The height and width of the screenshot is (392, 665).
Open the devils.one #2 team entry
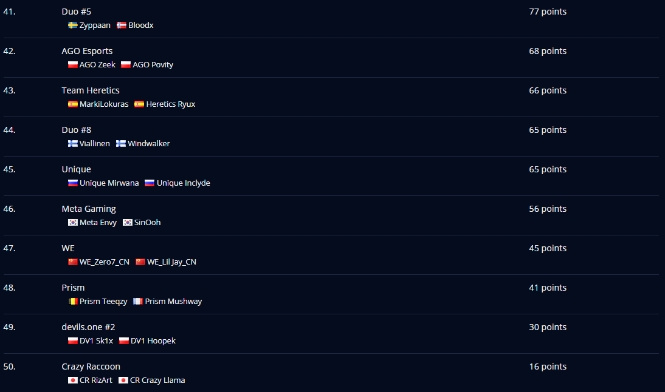click(88, 327)
